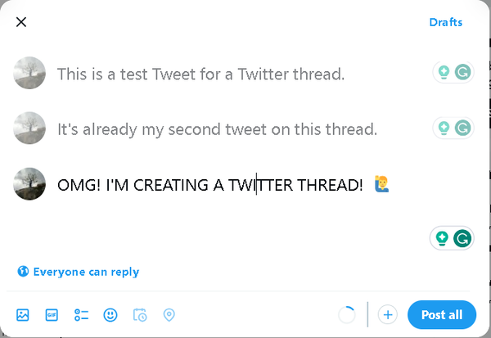Close the tweet composer with X
The image size is (491, 338).
21,22
